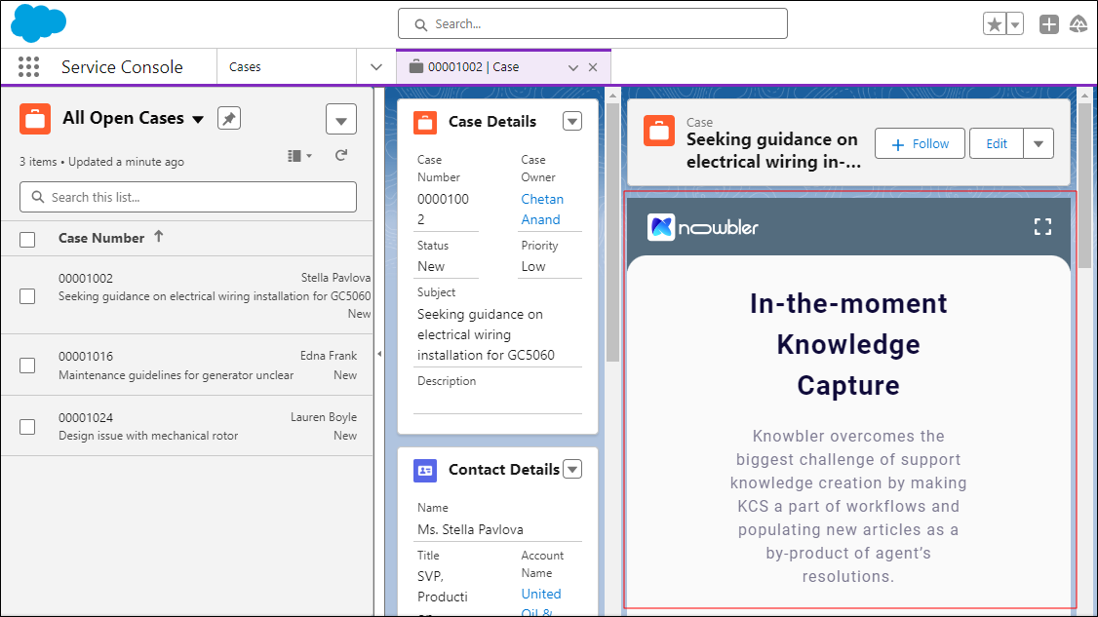1098x617 pixels.
Task: Click the Knowbler logo
Action: tap(702, 227)
